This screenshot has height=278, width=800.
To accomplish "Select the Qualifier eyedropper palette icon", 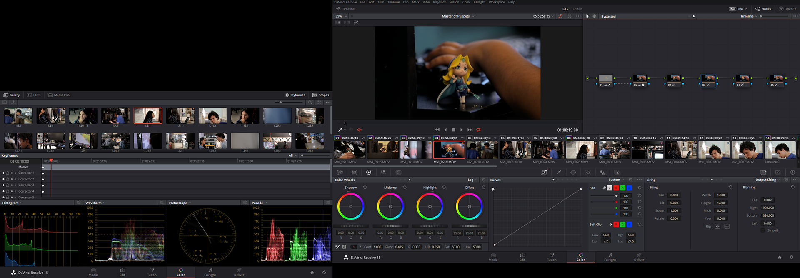I will tap(559, 172).
